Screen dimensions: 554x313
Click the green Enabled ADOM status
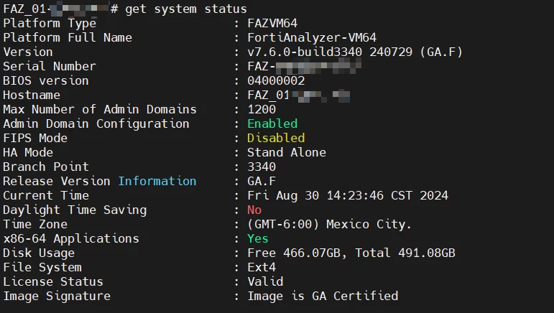(x=272, y=124)
